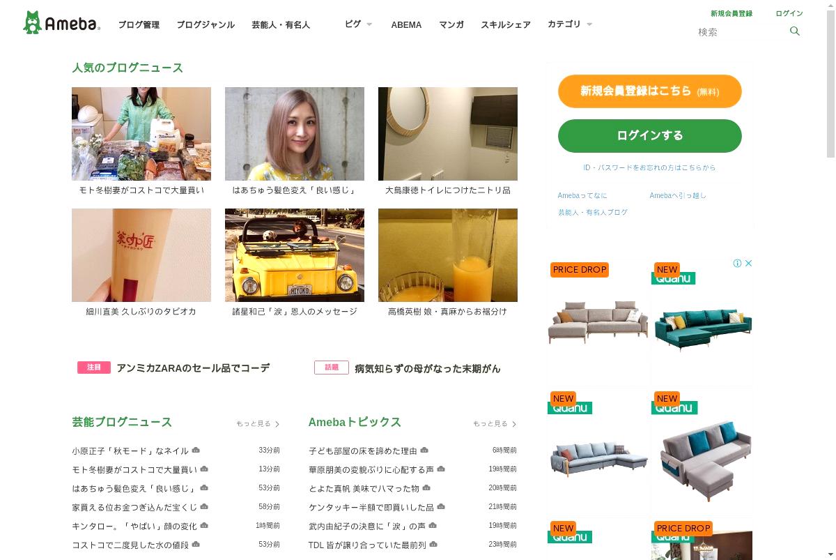Screen dimensions: 836x560
Task: Focus the 検索 search input field
Action: 741,32
